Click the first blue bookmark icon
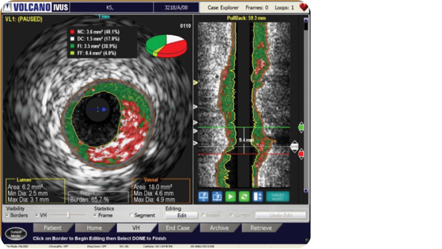 (203, 197)
